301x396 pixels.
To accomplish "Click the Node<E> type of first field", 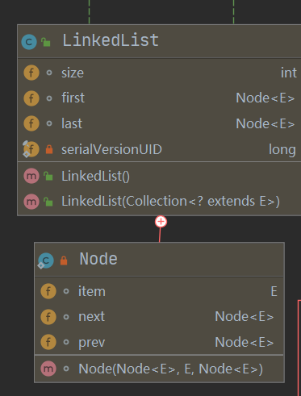I will (265, 98).
